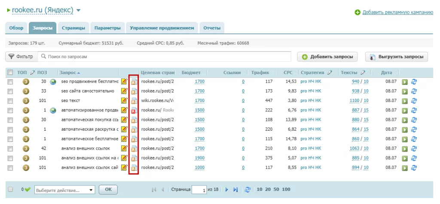The width and height of the screenshot is (440, 204).
Task: Click globe icon in 'seo продвижение бесплатно' row
Action: click(53, 82)
